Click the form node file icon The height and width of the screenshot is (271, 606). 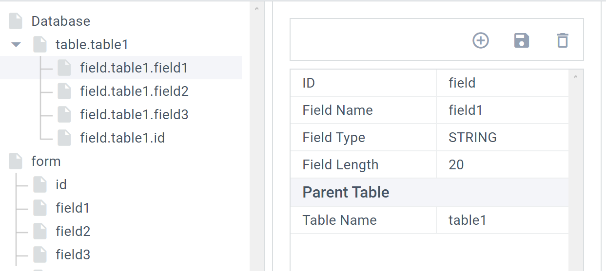[16, 162]
